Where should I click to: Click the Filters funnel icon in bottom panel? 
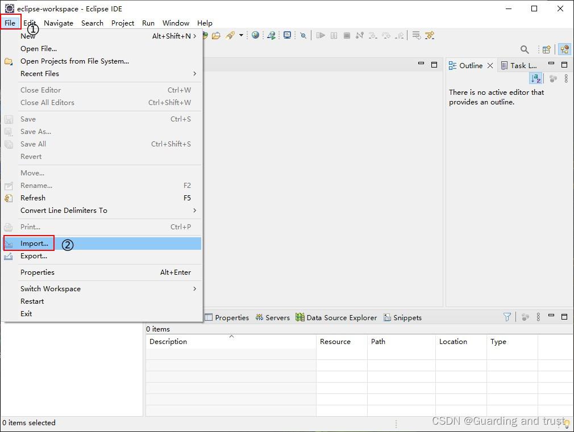[x=507, y=317]
